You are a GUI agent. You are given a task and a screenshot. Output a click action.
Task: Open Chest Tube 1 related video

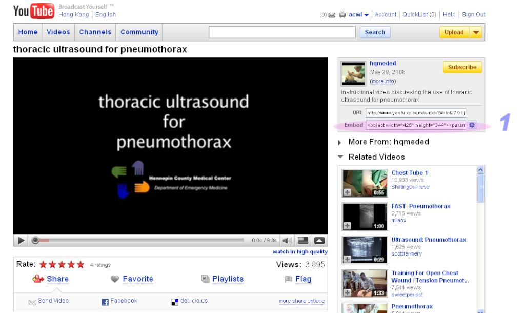[x=410, y=173]
